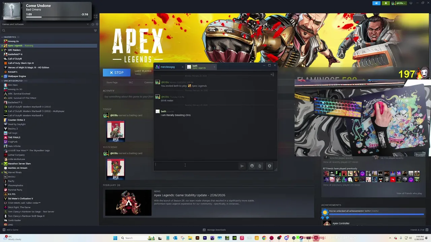Viewport: 431px width, 242px height.
Task: Click the Manage Downloads icon at bottom
Action: 204,230
